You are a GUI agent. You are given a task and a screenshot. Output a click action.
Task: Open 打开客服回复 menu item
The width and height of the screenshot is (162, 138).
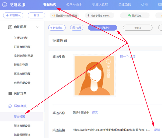(22, 47)
